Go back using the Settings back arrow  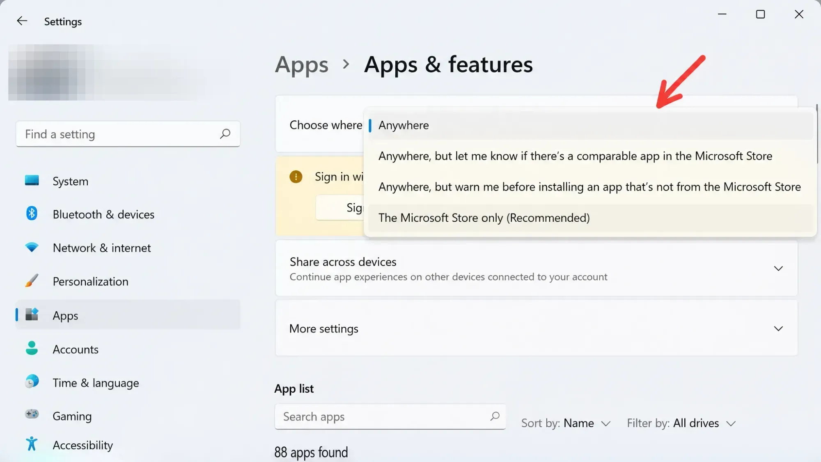[22, 21]
